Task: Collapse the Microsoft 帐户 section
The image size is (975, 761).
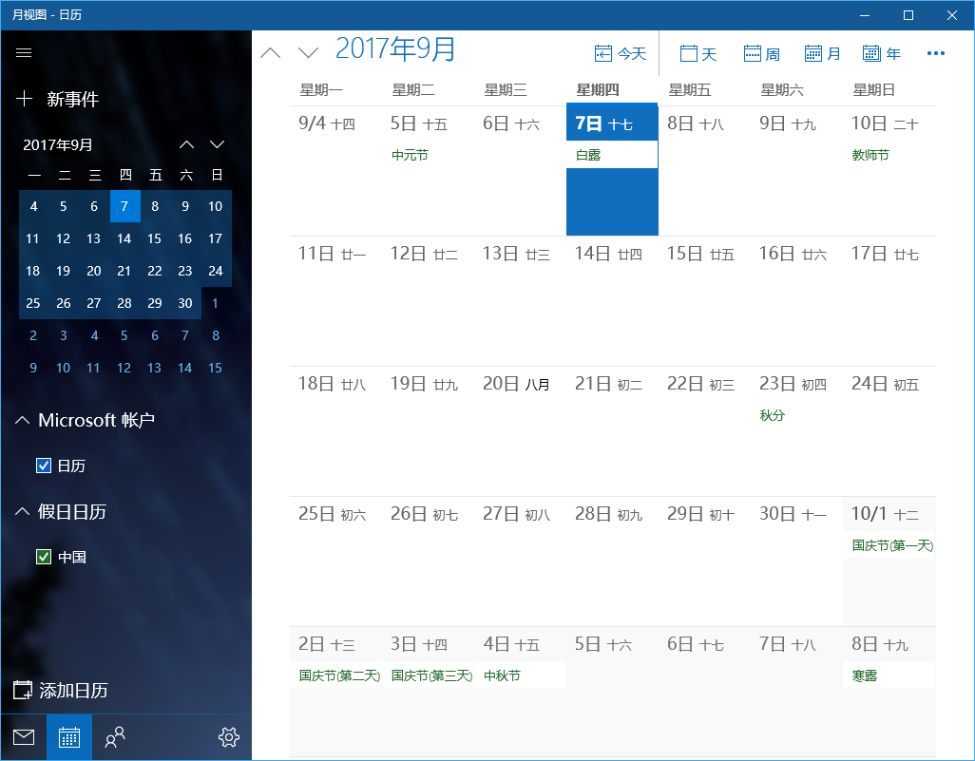Action: tap(23, 420)
